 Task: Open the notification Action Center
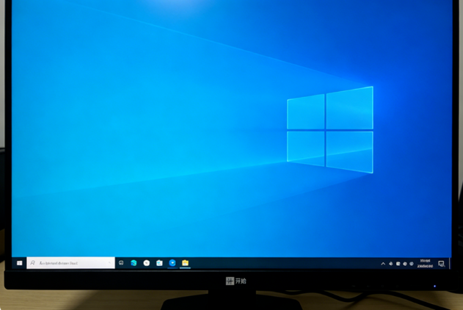coord(441,264)
